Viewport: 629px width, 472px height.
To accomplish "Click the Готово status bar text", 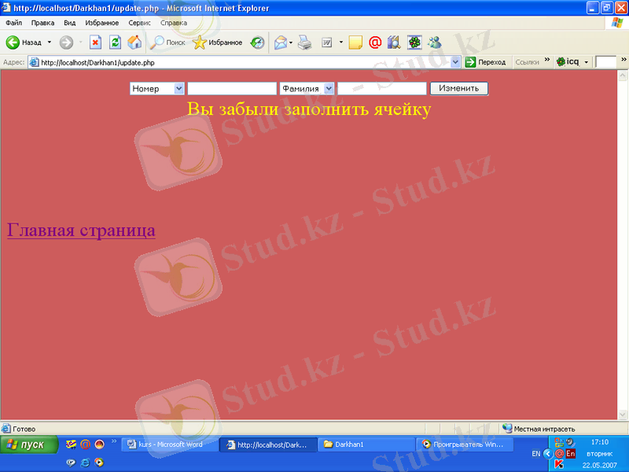I will coord(24,429).
